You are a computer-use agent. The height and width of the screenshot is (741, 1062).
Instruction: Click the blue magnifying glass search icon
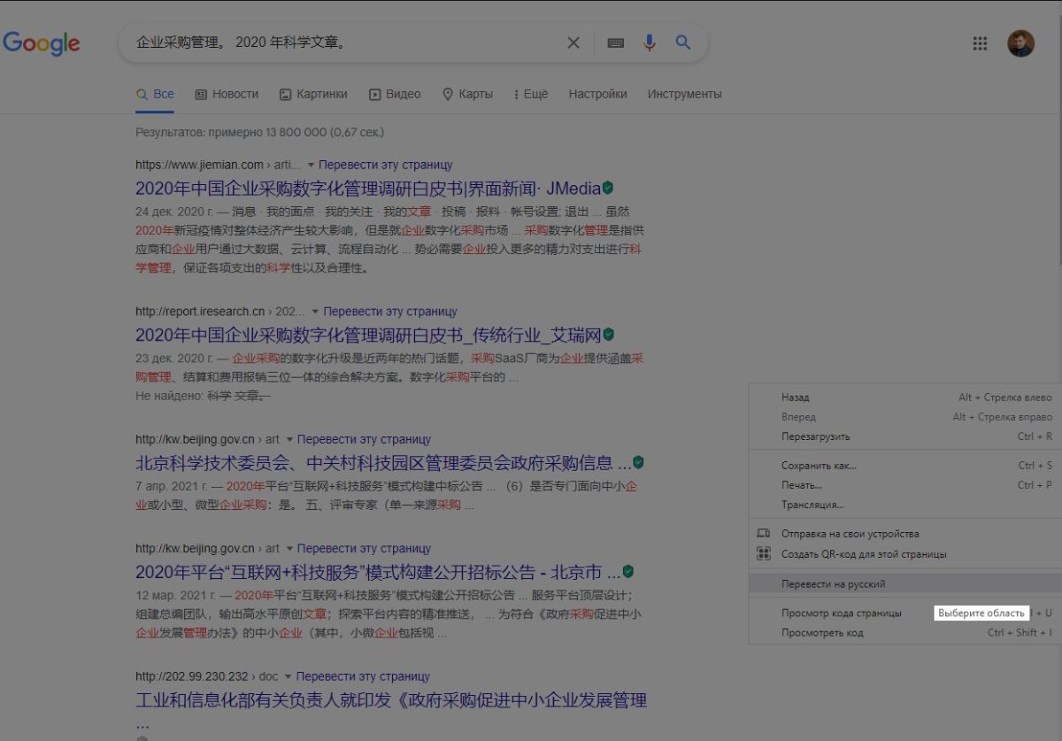pyautogui.click(x=682, y=42)
